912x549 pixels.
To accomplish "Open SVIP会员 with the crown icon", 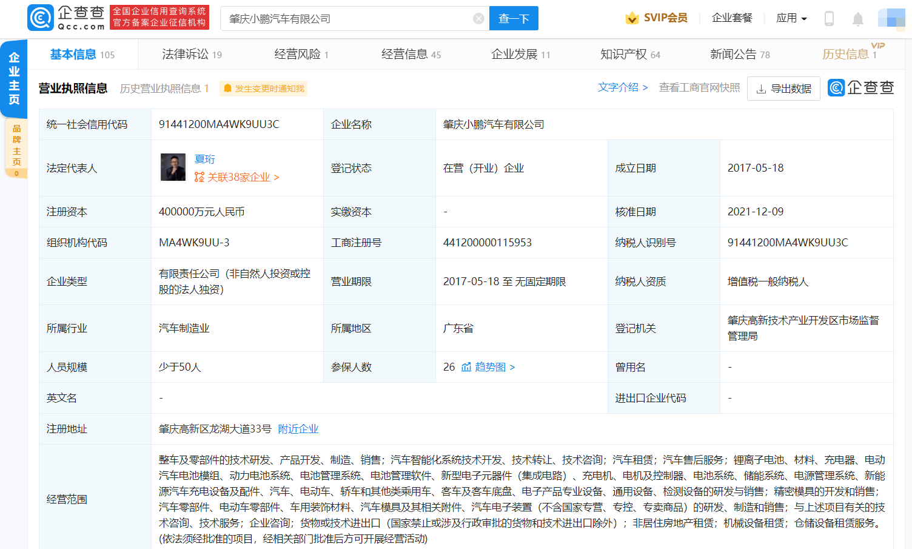I will click(x=657, y=18).
